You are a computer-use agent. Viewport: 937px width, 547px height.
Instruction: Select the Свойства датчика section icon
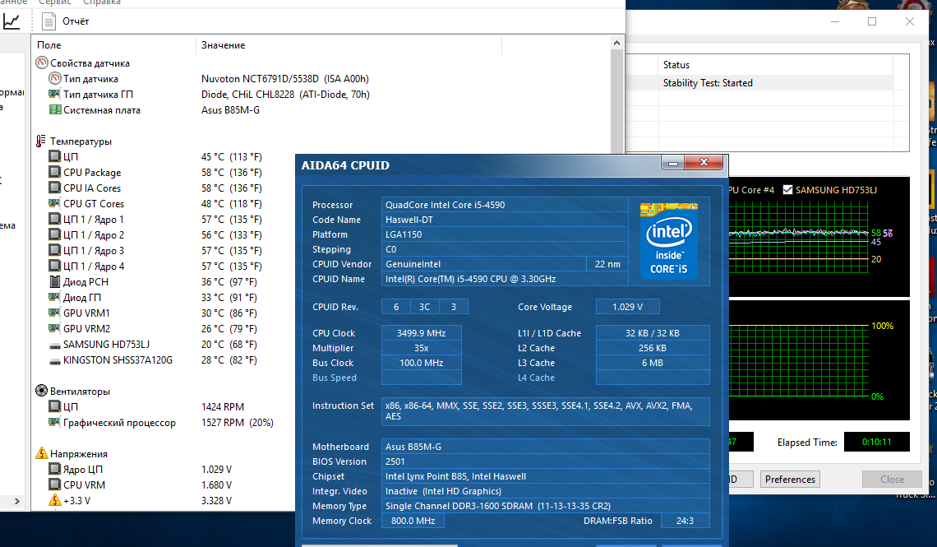coord(42,63)
